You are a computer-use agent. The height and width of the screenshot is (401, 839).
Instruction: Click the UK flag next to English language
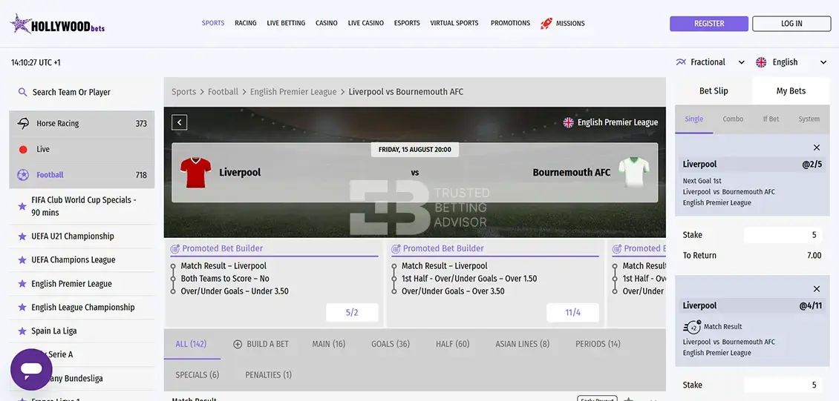pos(761,62)
